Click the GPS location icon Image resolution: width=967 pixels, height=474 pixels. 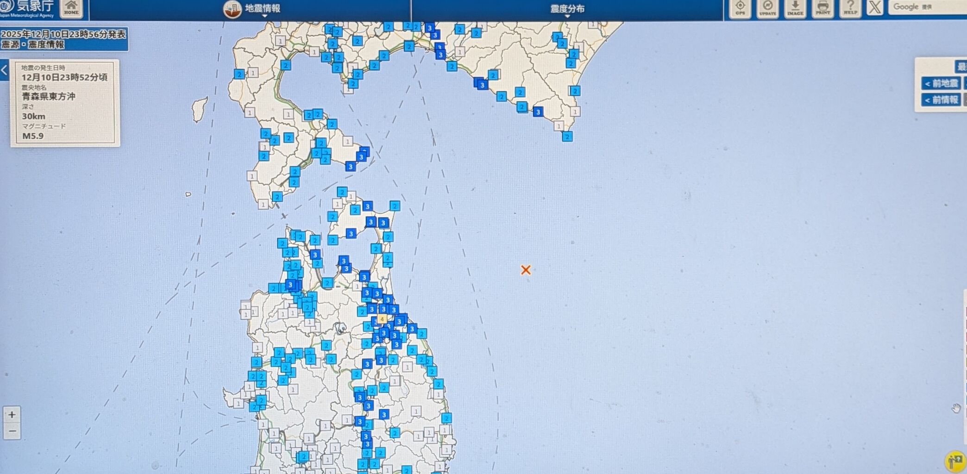(x=740, y=9)
